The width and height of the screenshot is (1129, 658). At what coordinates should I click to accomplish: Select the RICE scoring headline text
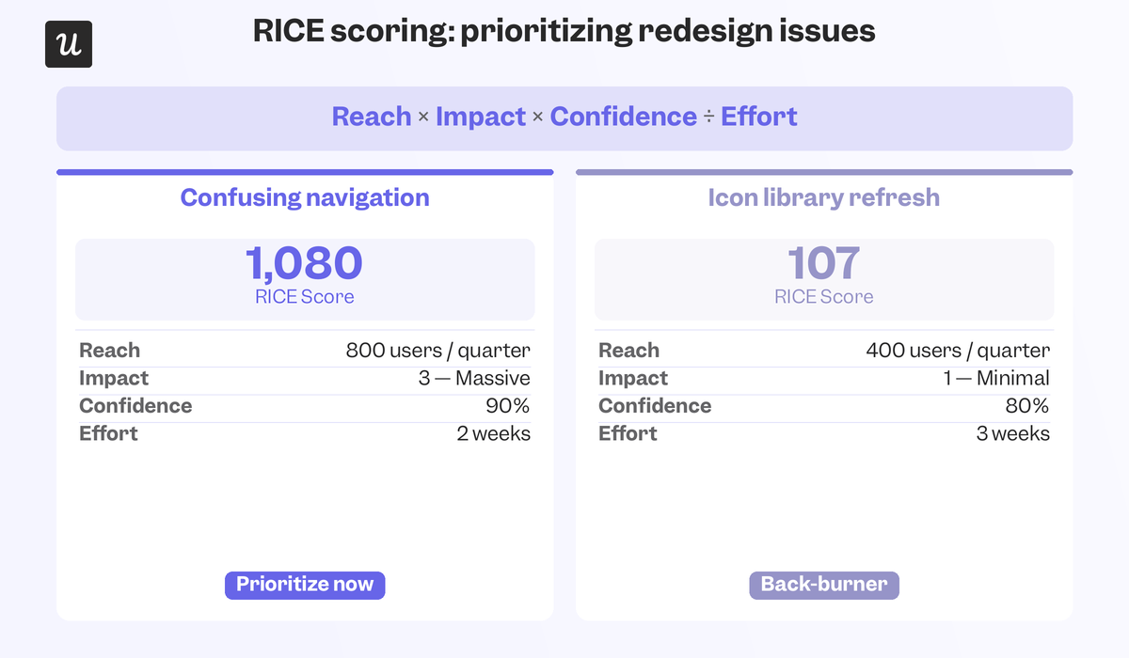coord(564,32)
